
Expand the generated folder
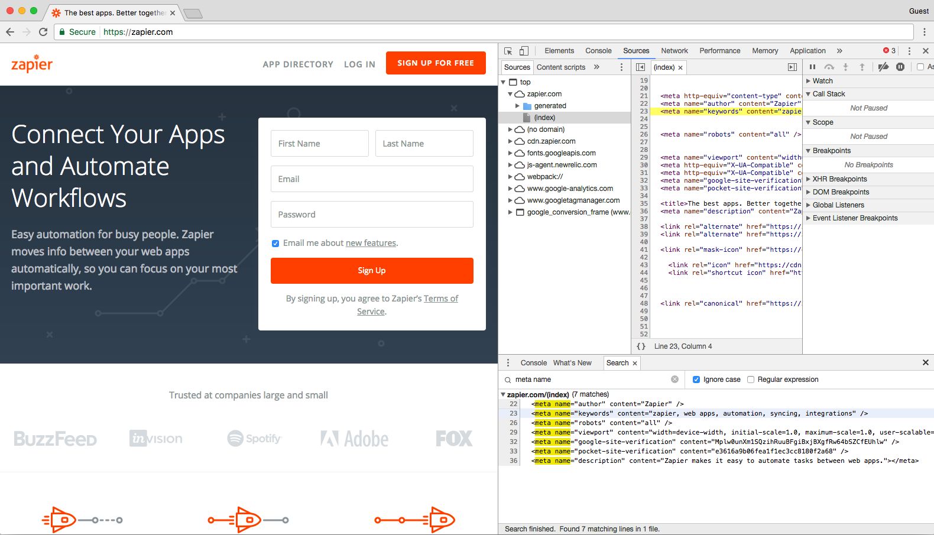517,106
